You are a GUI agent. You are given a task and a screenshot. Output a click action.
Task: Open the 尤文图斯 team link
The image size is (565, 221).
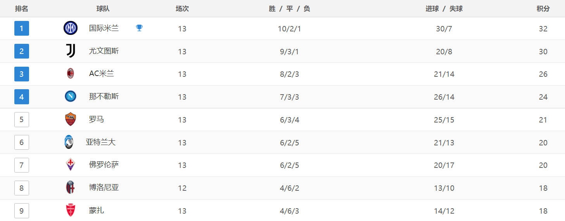click(x=104, y=51)
